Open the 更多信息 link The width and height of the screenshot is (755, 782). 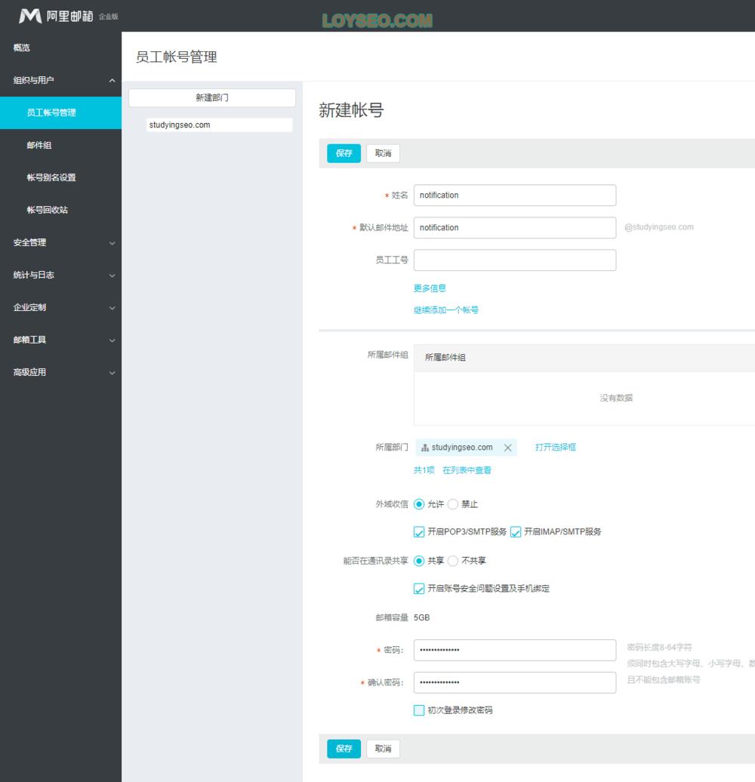coord(430,288)
